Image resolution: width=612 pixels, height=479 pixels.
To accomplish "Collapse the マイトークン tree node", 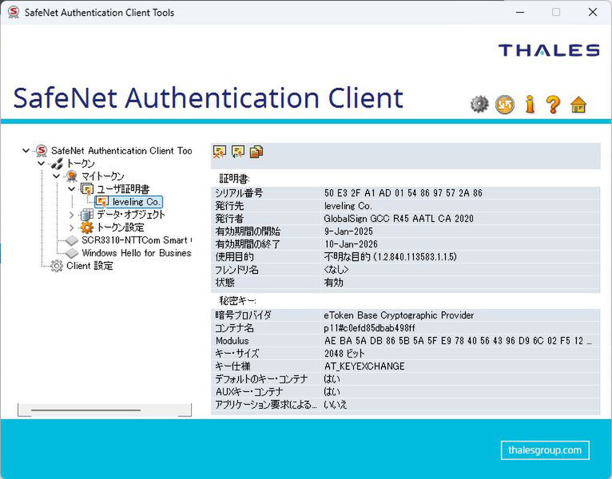I will pos(56,176).
